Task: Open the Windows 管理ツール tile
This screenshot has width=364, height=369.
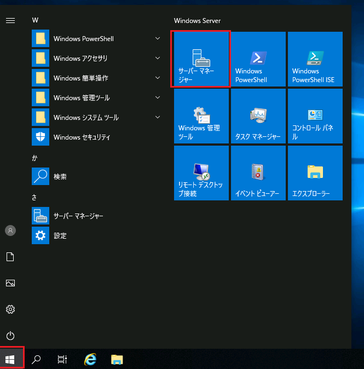Action: pyautogui.click(x=201, y=116)
